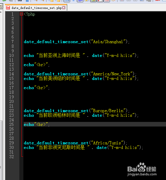Click the 当前非洲突尼斯时间是 string
This screenshot has width=166, height=180.
(63, 148)
